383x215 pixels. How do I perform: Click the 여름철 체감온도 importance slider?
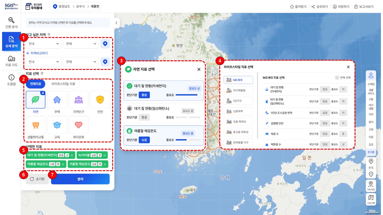click(x=188, y=139)
